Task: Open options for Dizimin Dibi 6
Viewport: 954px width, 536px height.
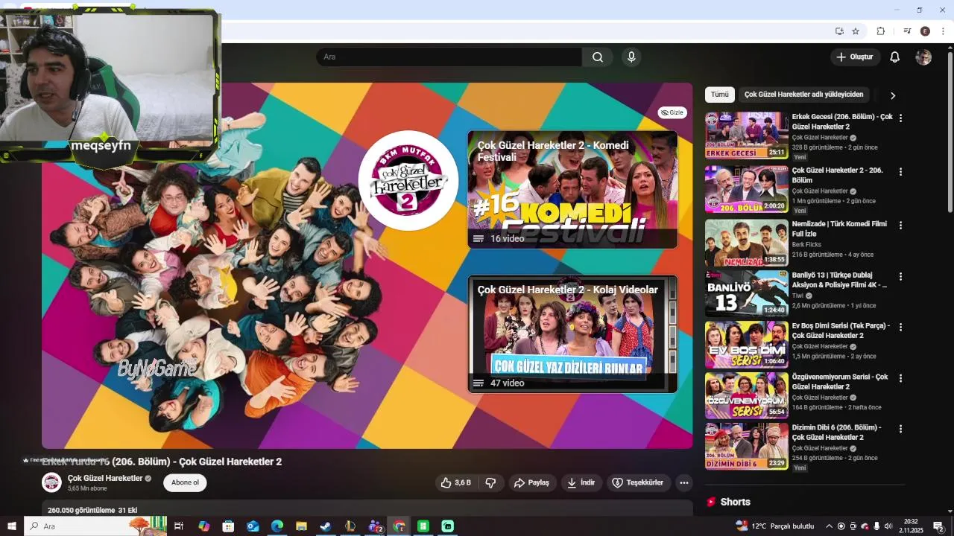Action: pos(900,429)
